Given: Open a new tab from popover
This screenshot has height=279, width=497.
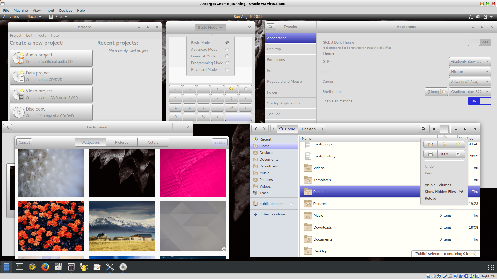Looking at the screenshot, I should (458, 144).
